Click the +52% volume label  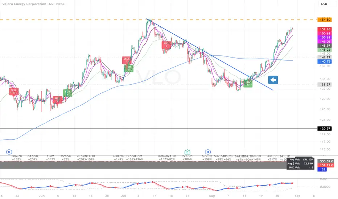click(x=65, y=160)
